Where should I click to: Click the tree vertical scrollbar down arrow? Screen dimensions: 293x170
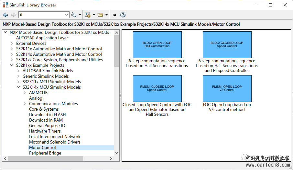pos(117,153)
